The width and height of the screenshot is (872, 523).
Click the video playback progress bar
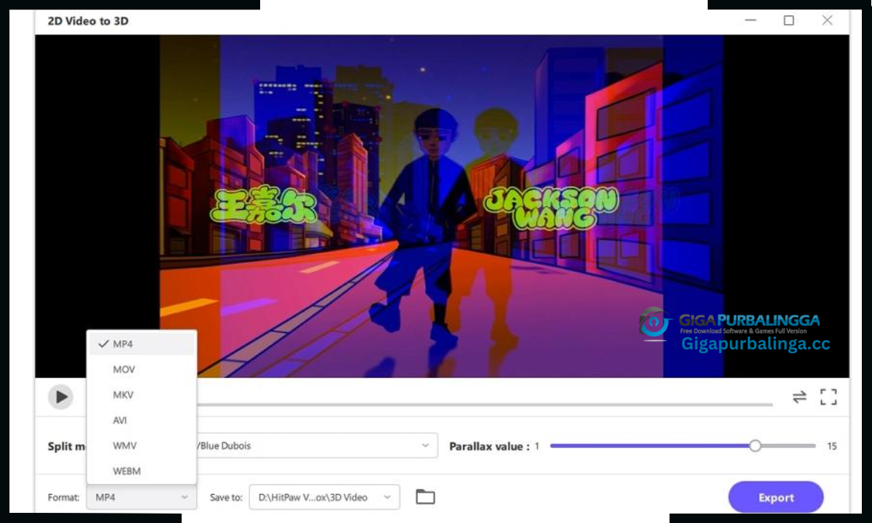tap(484, 405)
